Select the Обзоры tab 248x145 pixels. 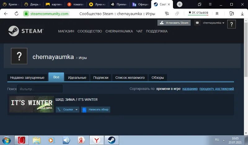click(x=158, y=78)
